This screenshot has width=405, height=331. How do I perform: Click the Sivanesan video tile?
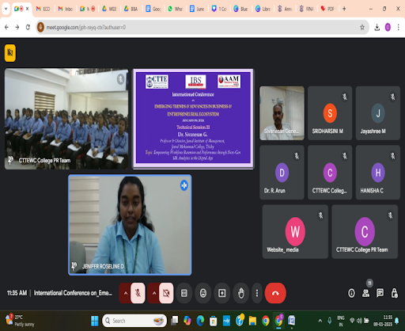[x=282, y=113]
